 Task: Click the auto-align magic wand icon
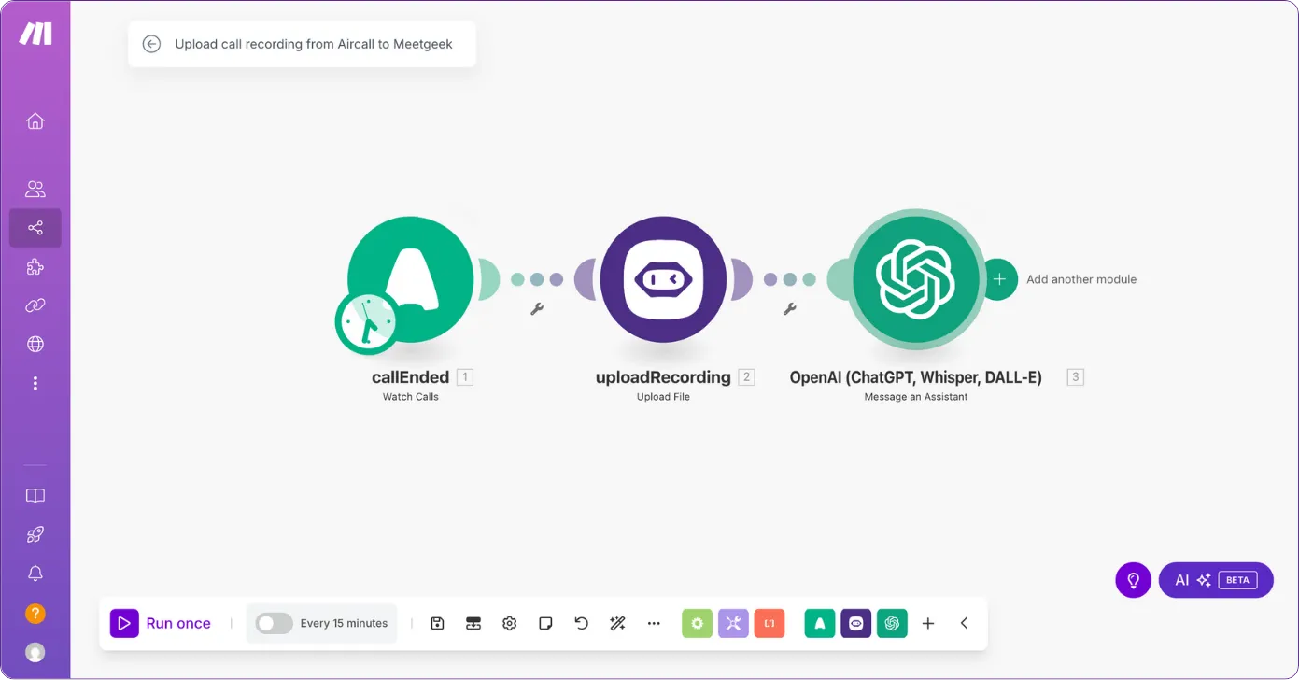617,623
